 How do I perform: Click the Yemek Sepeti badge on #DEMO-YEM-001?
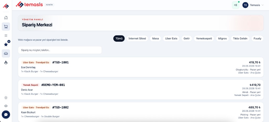click(x=30, y=85)
